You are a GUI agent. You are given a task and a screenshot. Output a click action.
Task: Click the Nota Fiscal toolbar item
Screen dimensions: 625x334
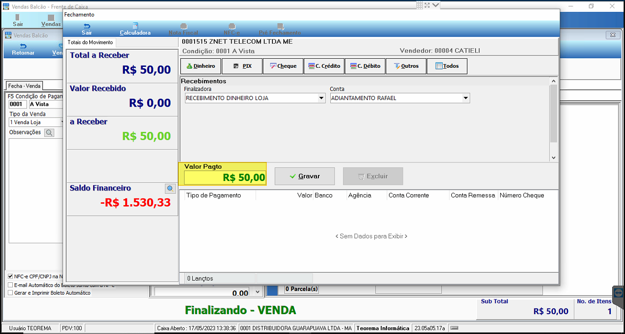184,29
